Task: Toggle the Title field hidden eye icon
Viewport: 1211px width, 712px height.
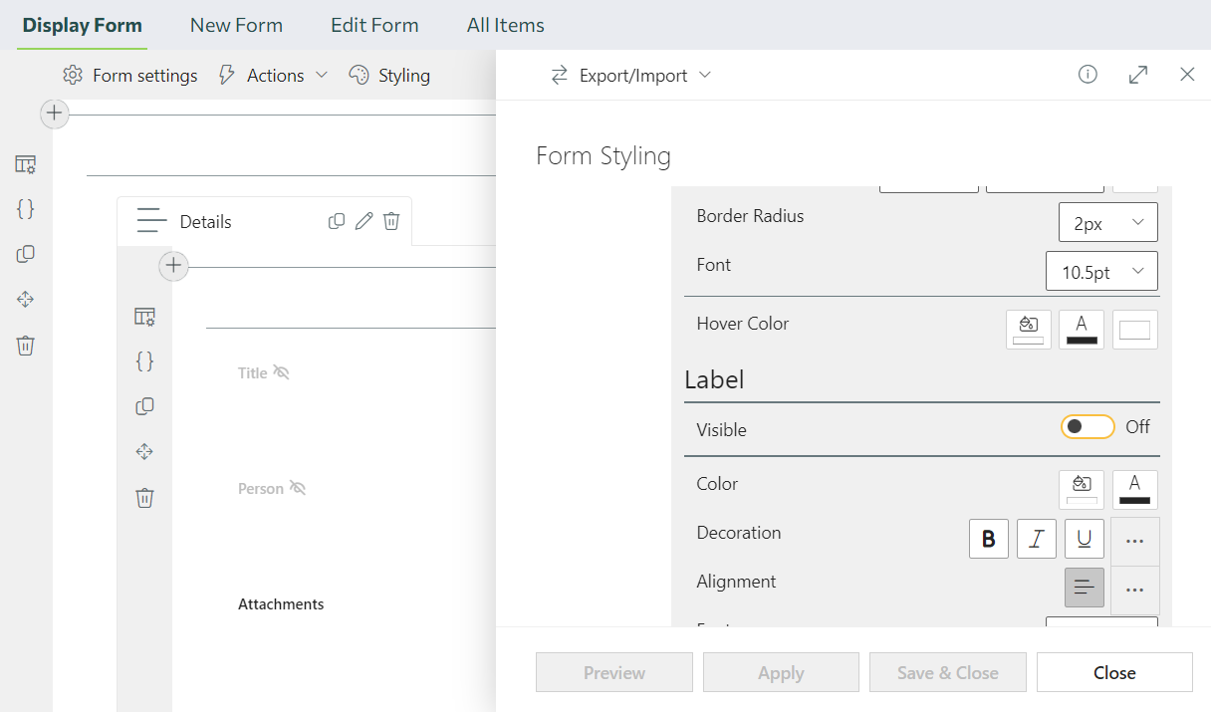Action: click(281, 372)
